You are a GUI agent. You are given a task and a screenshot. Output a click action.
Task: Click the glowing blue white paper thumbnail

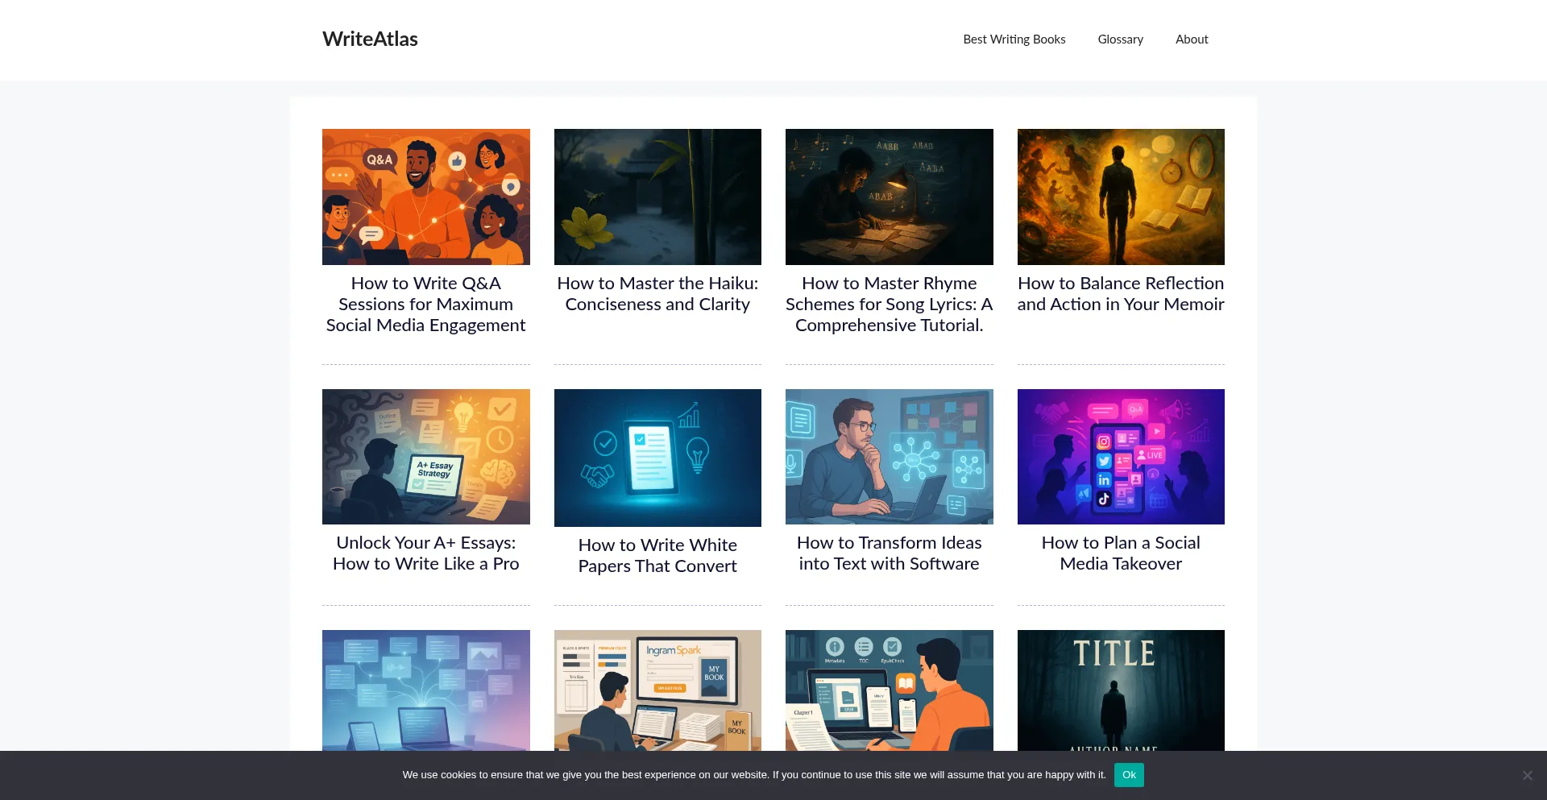(x=657, y=458)
